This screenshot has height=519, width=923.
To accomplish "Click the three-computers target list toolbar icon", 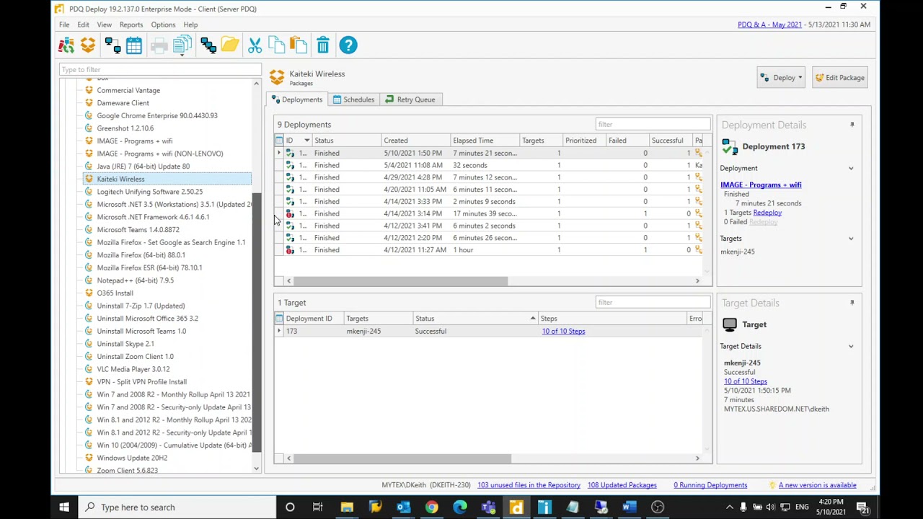I will 208,45.
